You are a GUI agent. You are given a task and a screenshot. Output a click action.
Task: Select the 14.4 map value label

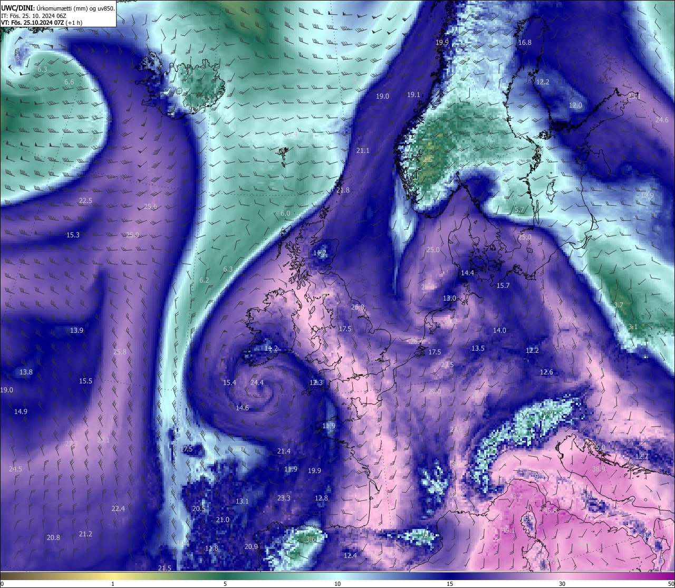coord(468,273)
